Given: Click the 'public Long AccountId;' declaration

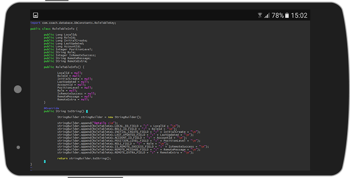Looking at the screenshot, I should pos(62,46).
